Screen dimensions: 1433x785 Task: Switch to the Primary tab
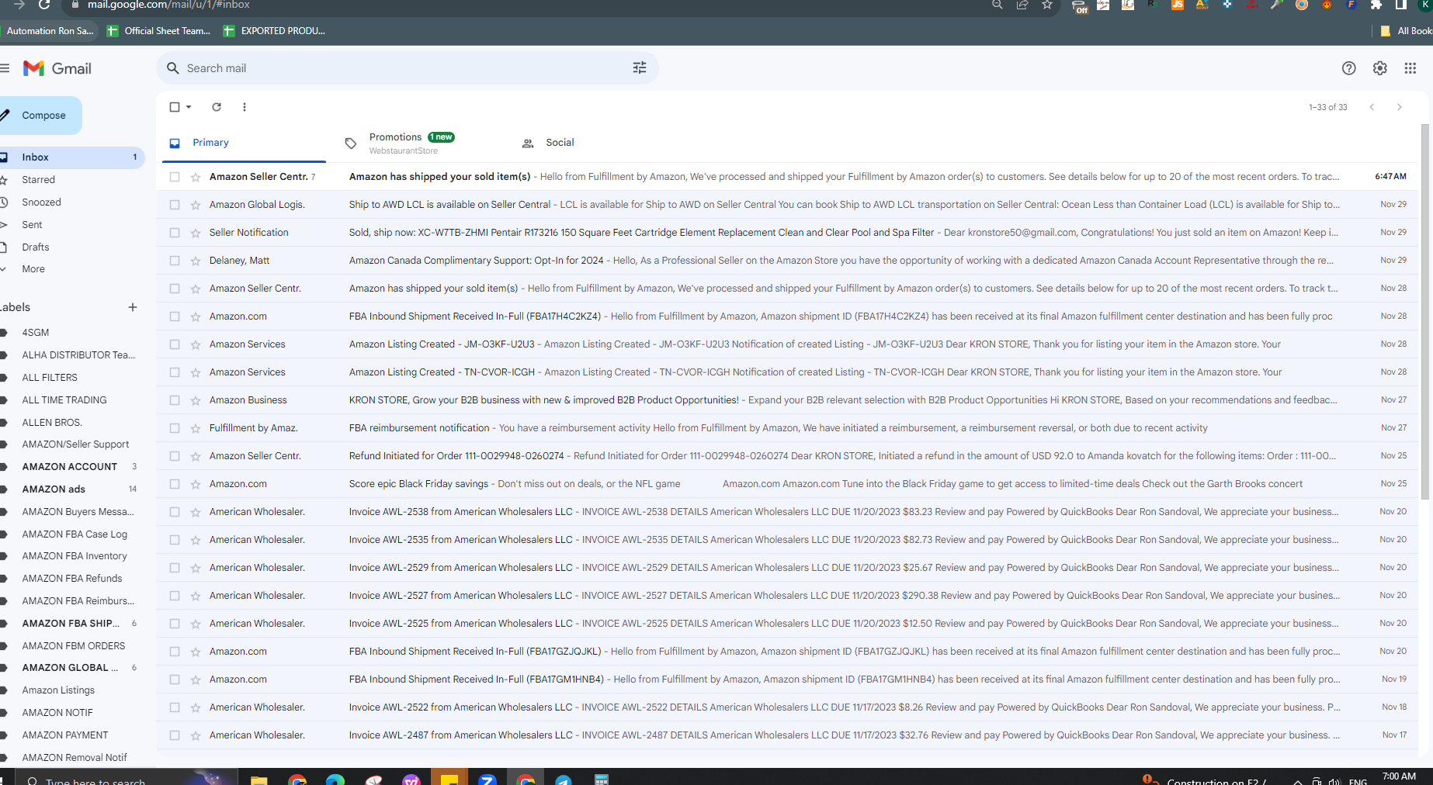[x=244, y=143]
